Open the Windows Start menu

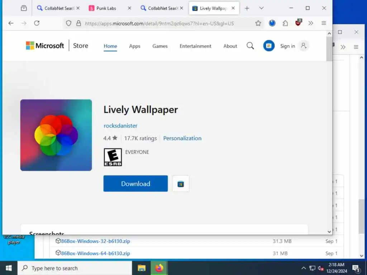[x=9, y=268]
